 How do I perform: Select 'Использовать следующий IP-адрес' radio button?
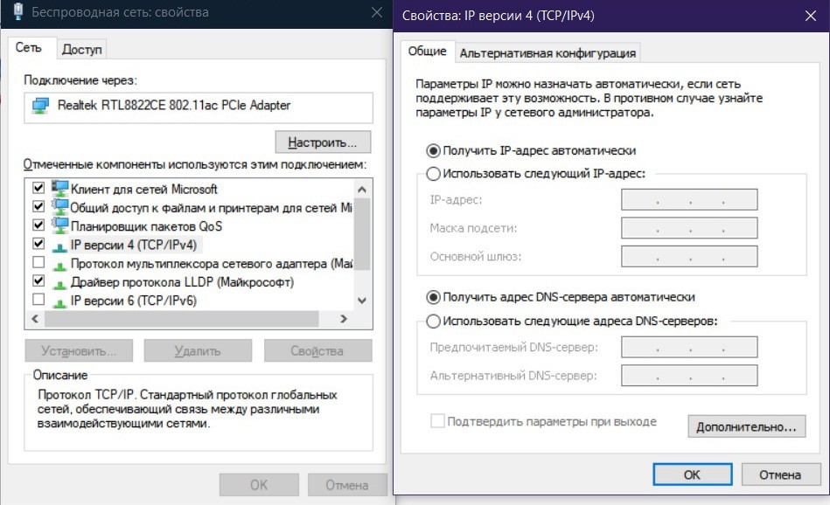pyautogui.click(x=434, y=174)
